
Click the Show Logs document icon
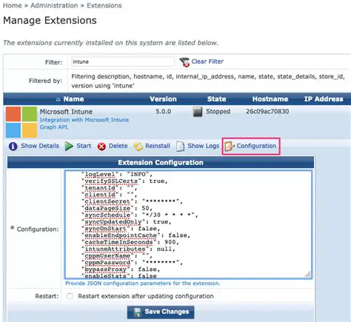click(x=180, y=147)
